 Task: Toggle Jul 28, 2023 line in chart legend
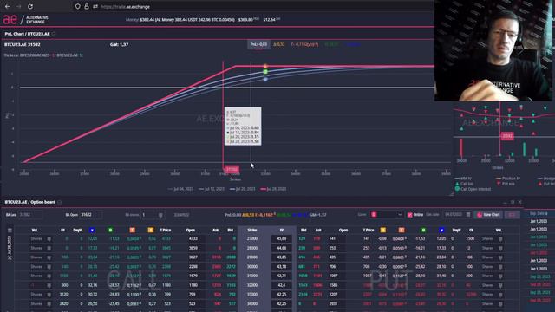pyautogui.click(x=273, y=189)
